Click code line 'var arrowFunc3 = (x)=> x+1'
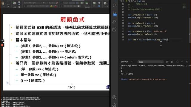The image size is (191, 107). [143, 15]
